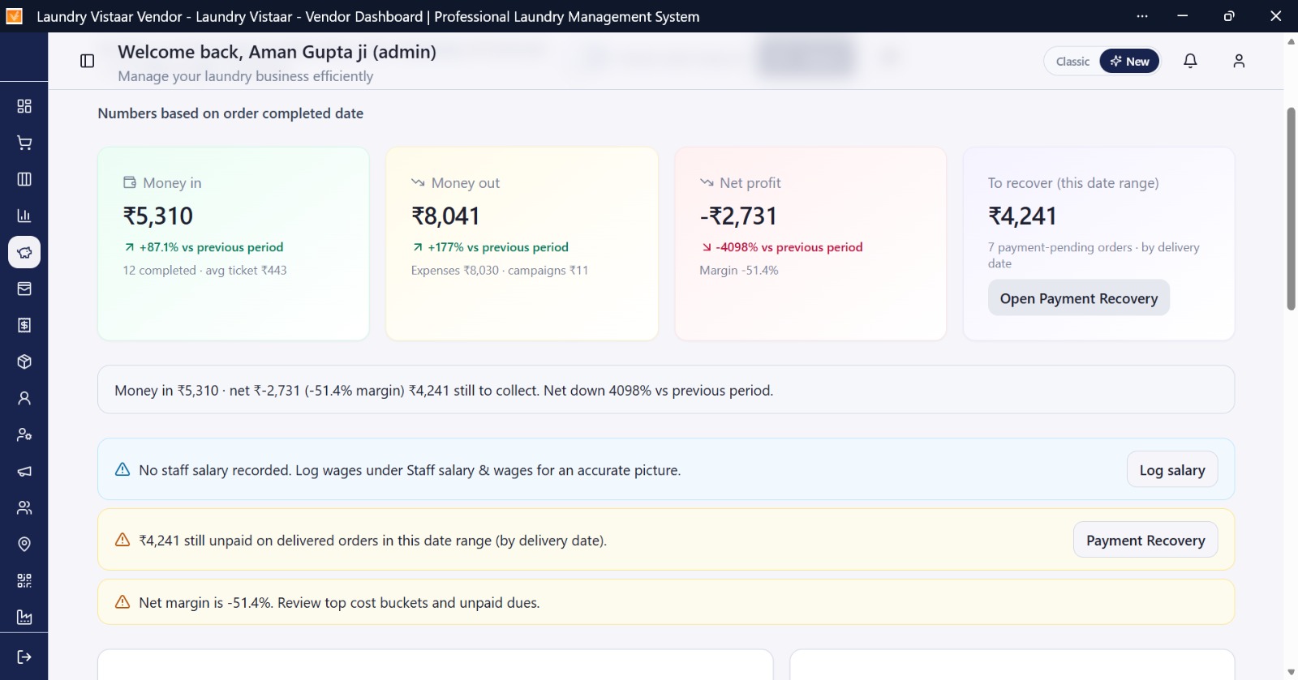This screenshot has width=1298, height=680.
Task: Open the notifications bell
Action: pos(1190,61)
